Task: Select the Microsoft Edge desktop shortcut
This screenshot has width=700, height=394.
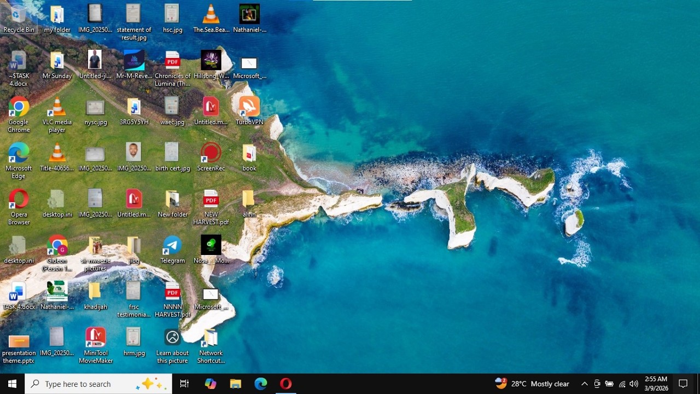Action: pos(19,161)
